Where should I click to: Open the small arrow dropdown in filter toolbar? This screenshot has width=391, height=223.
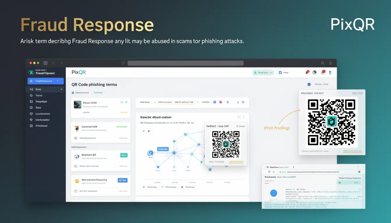pyautogui.click(x=198, y=102)
